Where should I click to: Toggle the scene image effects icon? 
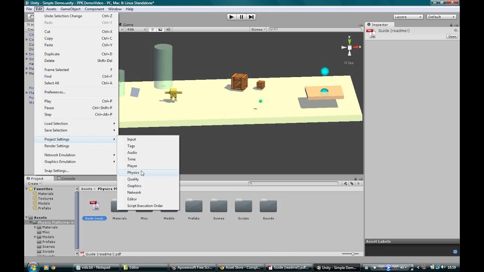tap(160, 29)
